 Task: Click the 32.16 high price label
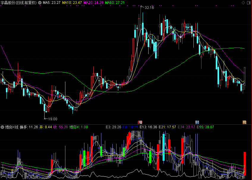tap(149, 7)
